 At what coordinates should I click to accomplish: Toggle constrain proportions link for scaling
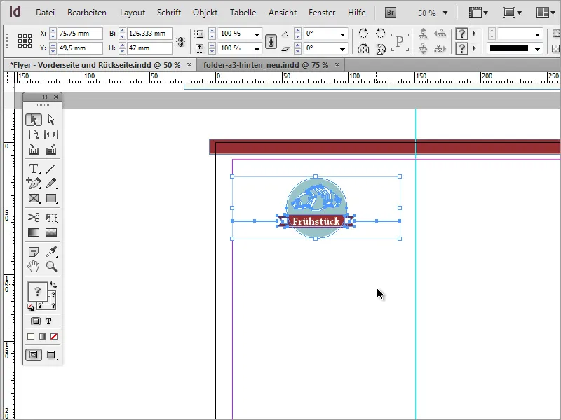[272, 41]
